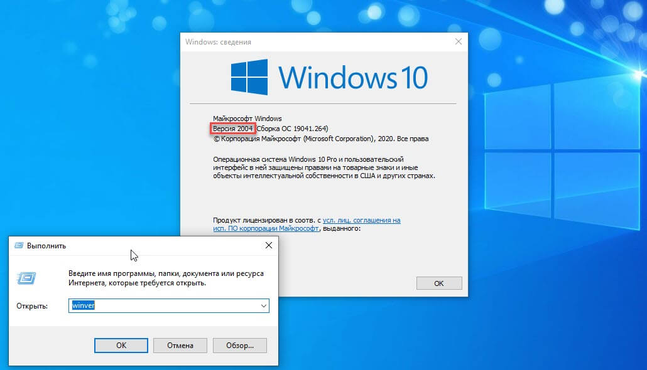The width and height of the screenshot is (647, 370).
Task: Click the Открыть: label
Action: (32, 306)
